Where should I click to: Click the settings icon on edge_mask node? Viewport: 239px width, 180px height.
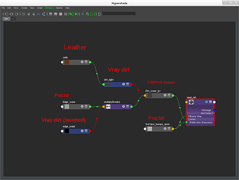click(x=82, y=131)
